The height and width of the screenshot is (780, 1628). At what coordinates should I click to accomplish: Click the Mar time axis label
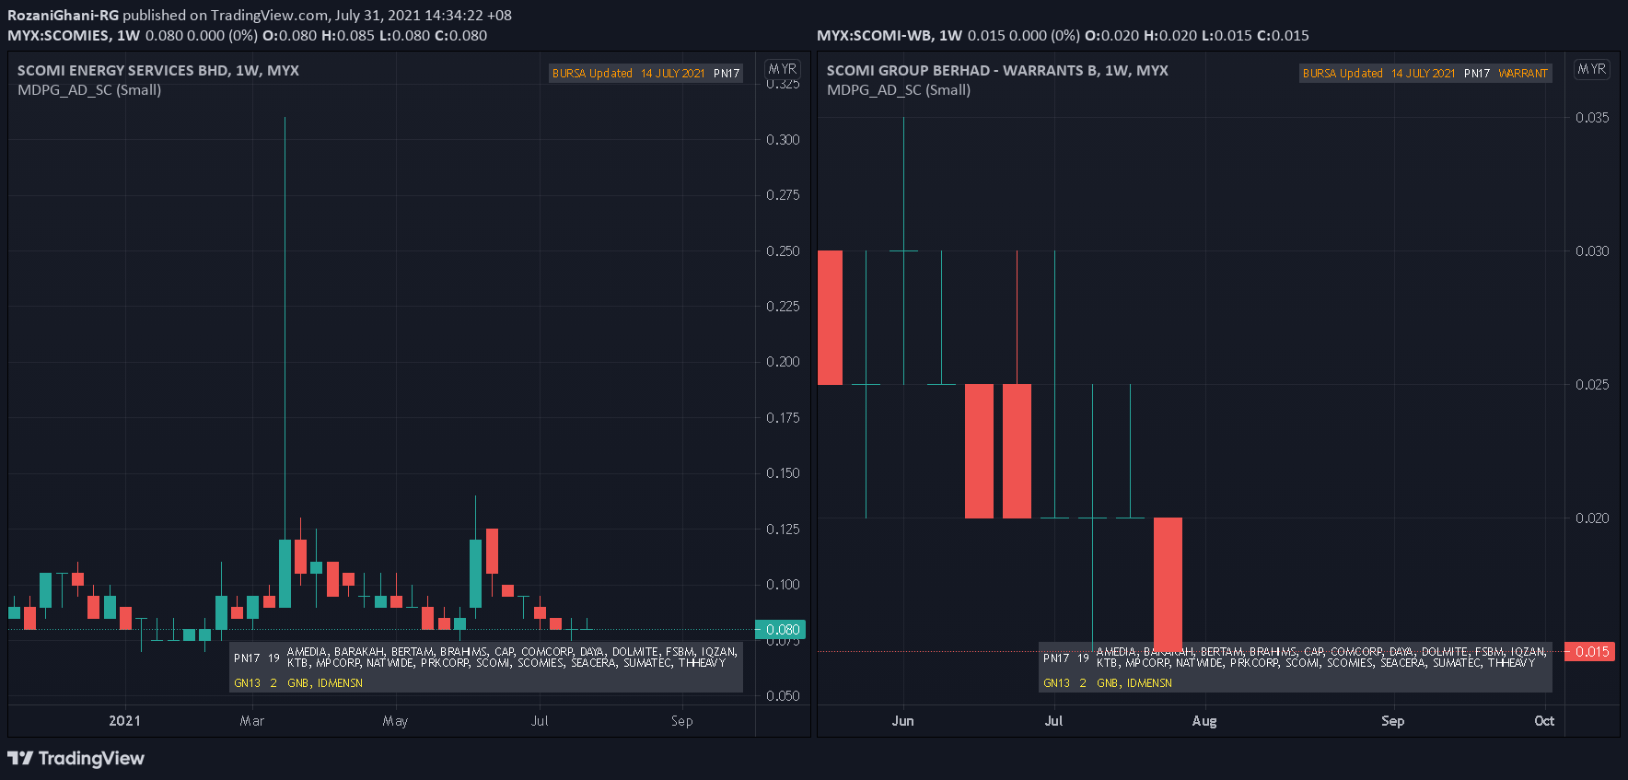252,720
